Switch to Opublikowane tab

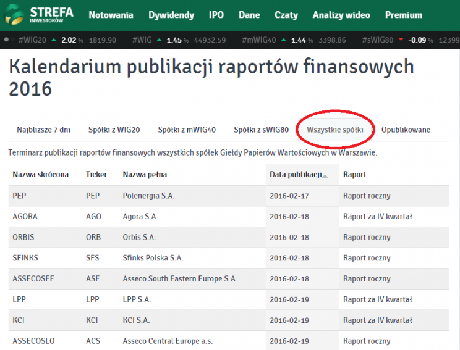coord(406,130)
